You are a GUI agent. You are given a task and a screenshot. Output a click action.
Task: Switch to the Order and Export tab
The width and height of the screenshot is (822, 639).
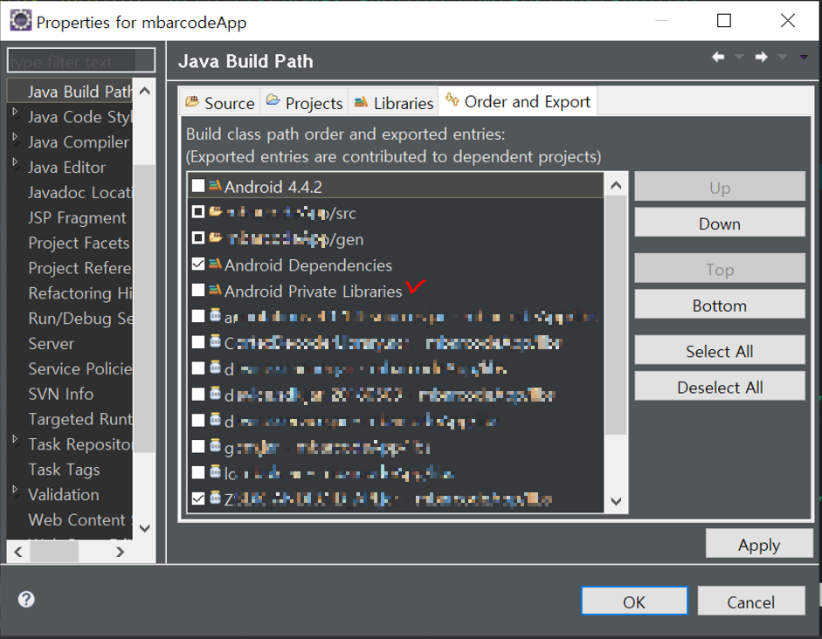(524, 101)
